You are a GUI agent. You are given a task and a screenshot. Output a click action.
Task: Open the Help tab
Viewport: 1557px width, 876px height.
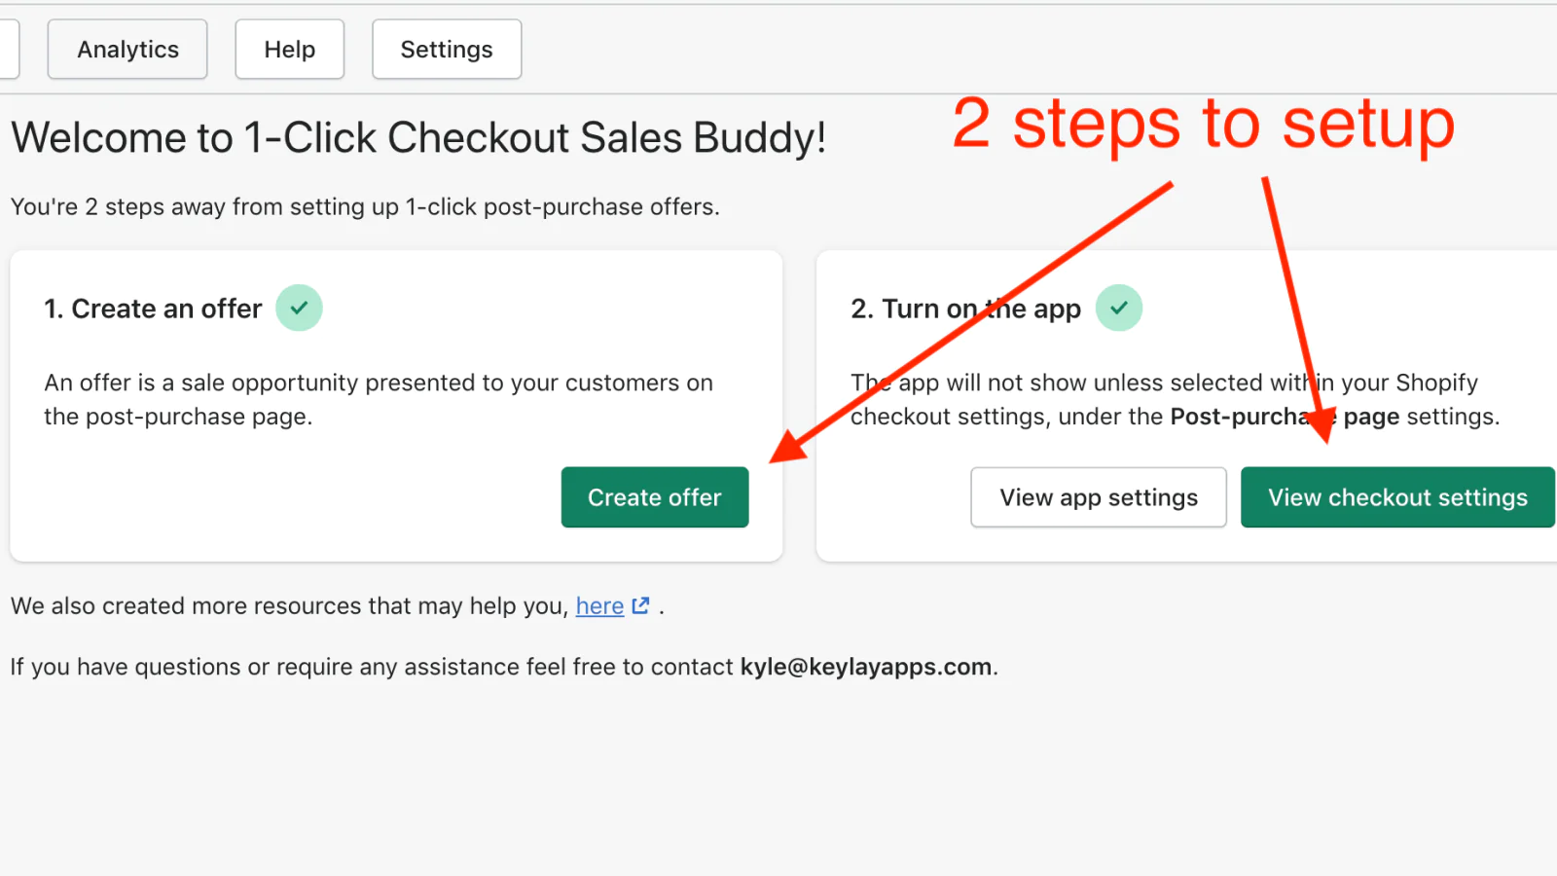(x=289, y=50)
